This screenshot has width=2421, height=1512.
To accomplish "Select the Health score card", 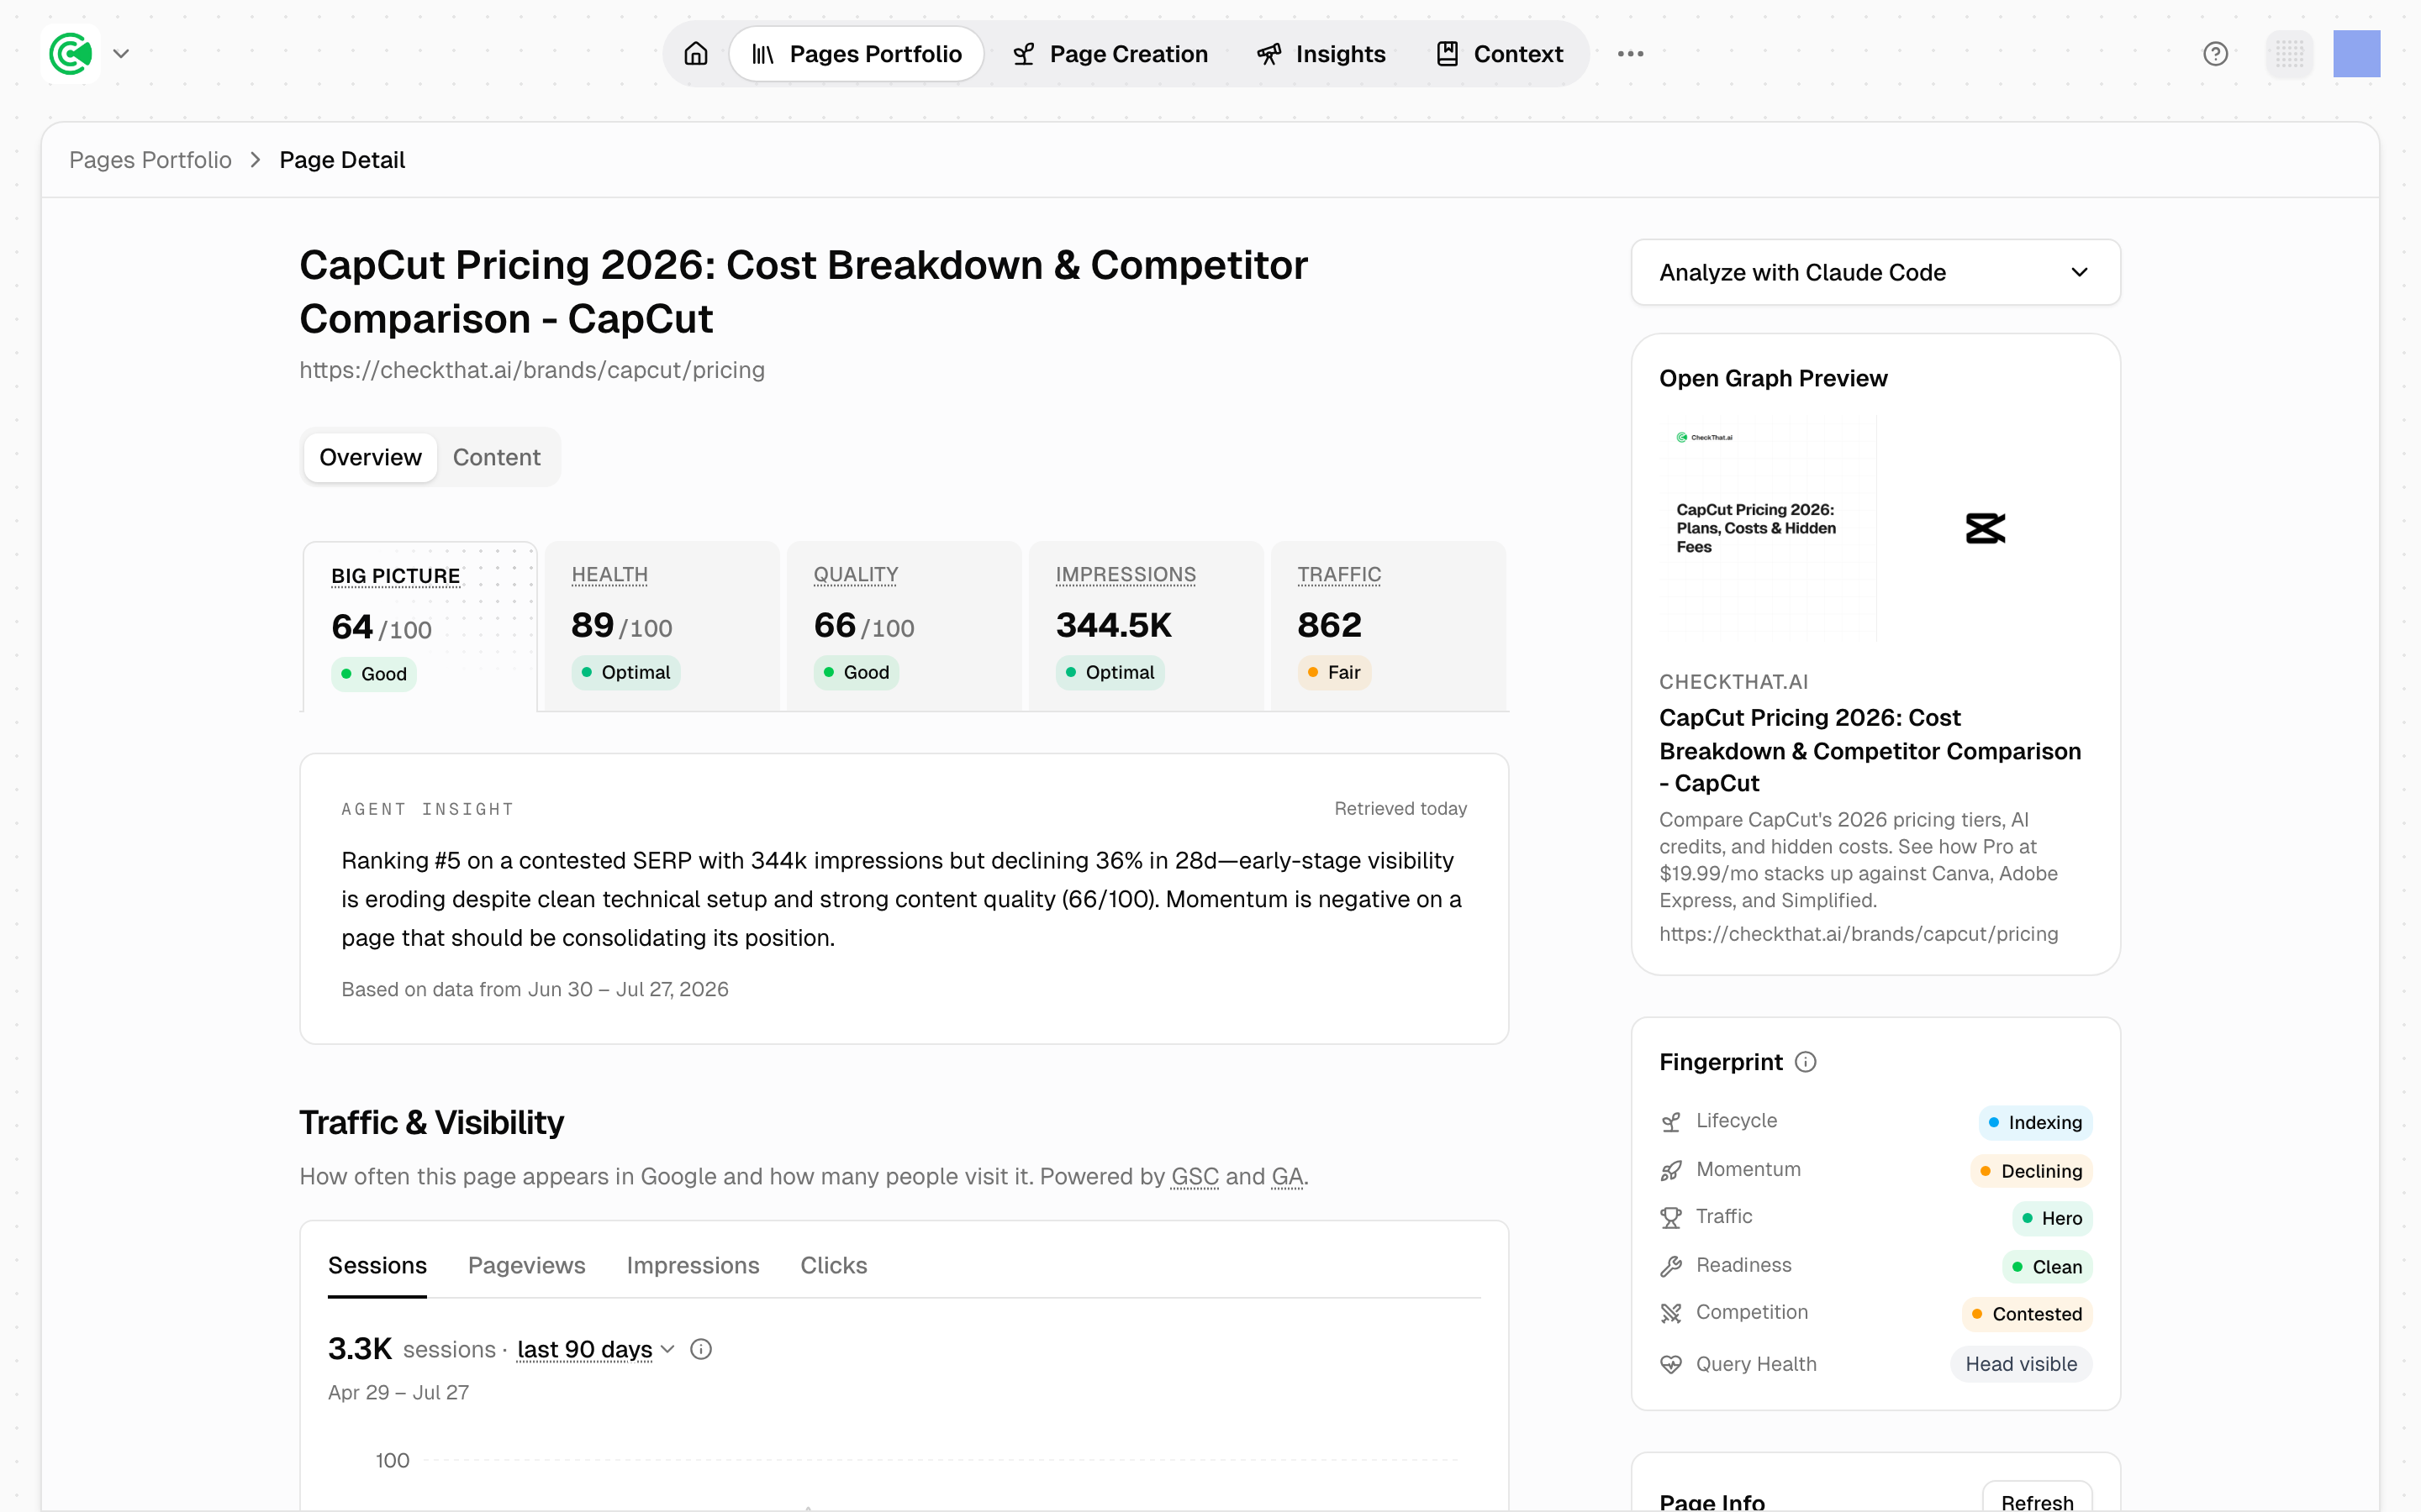I will click(662, 626).
